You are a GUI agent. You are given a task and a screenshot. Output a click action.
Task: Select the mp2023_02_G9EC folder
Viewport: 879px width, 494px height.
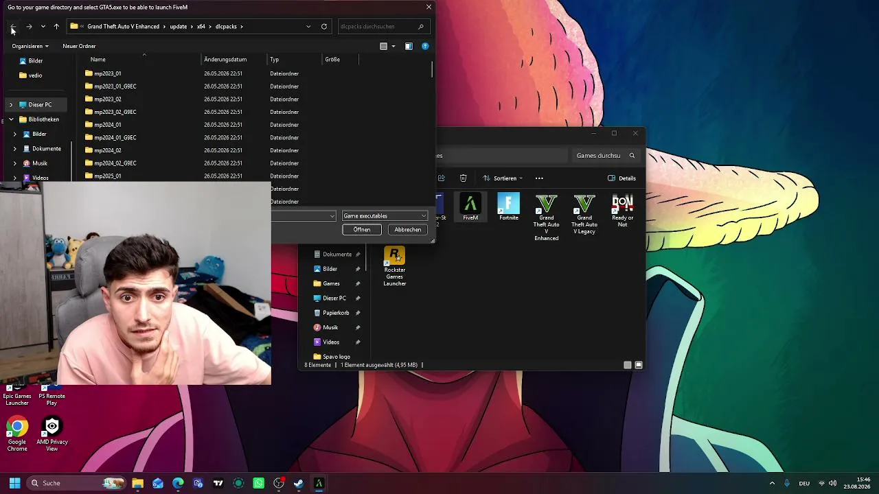click(115, 112)
